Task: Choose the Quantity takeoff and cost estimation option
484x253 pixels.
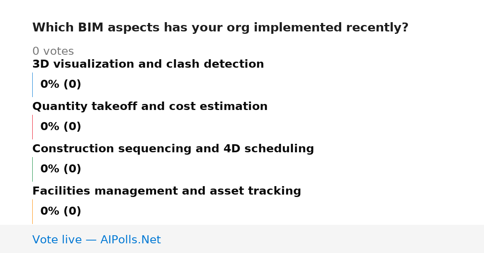Action: click(x=150, y=107)
